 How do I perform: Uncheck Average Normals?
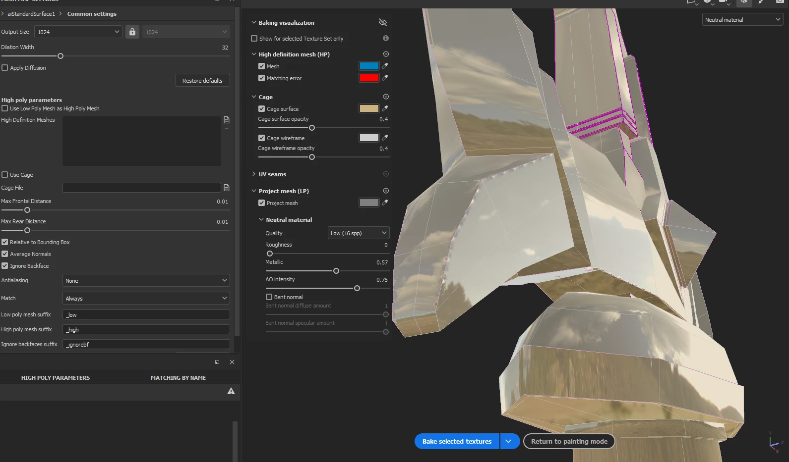[x=5, y=254]
